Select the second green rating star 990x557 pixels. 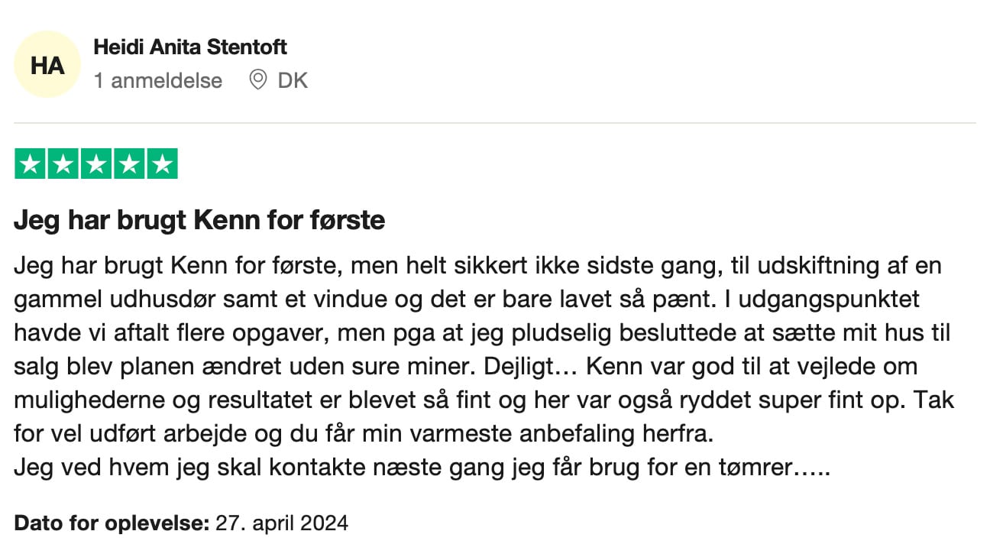click(x=63, y=164)
